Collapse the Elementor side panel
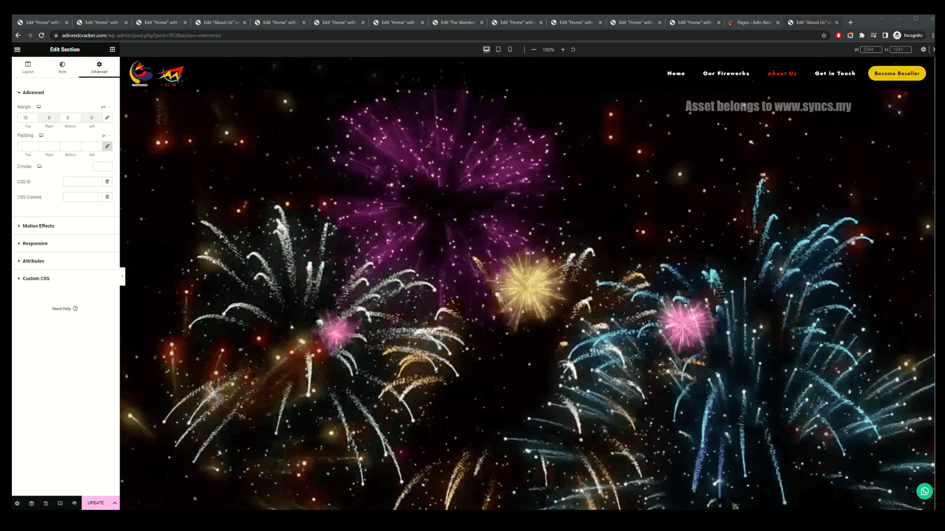The image size is (945, 531). 122,276
